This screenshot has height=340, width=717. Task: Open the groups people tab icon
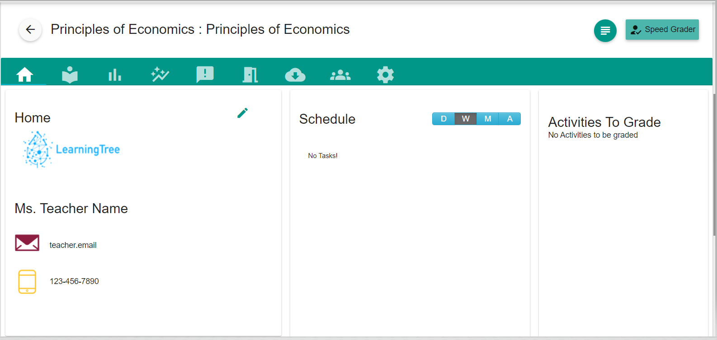(340, 75)
